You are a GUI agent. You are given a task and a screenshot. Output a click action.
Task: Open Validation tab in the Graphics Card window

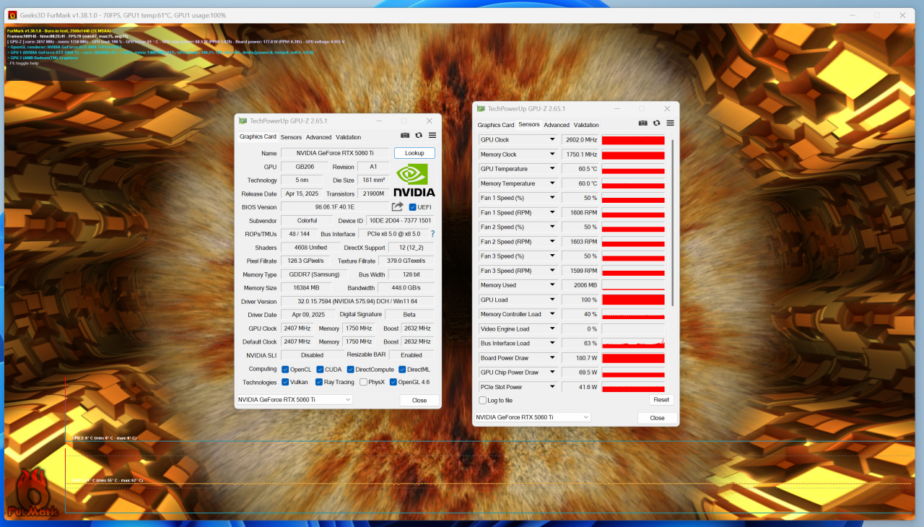[349, 137]
